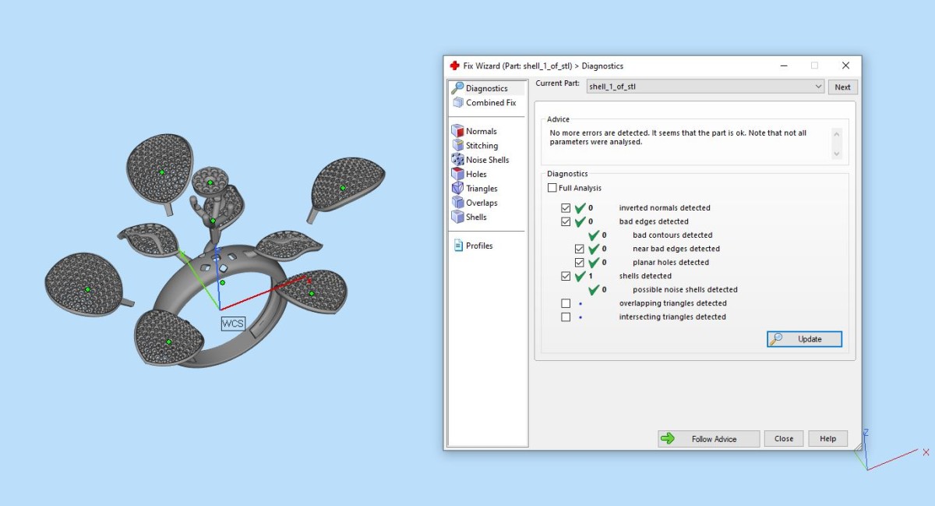Enable the Full Analysis checkbox
This screenshot has height=506, width=935.
click(552, 188)
